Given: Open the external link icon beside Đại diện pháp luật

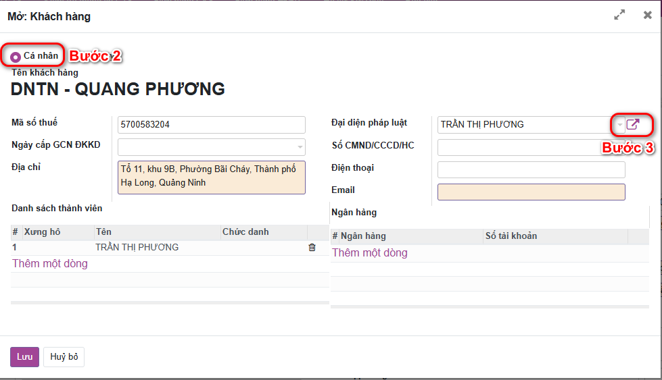Looking at the screenshot, I should point(633,124).
